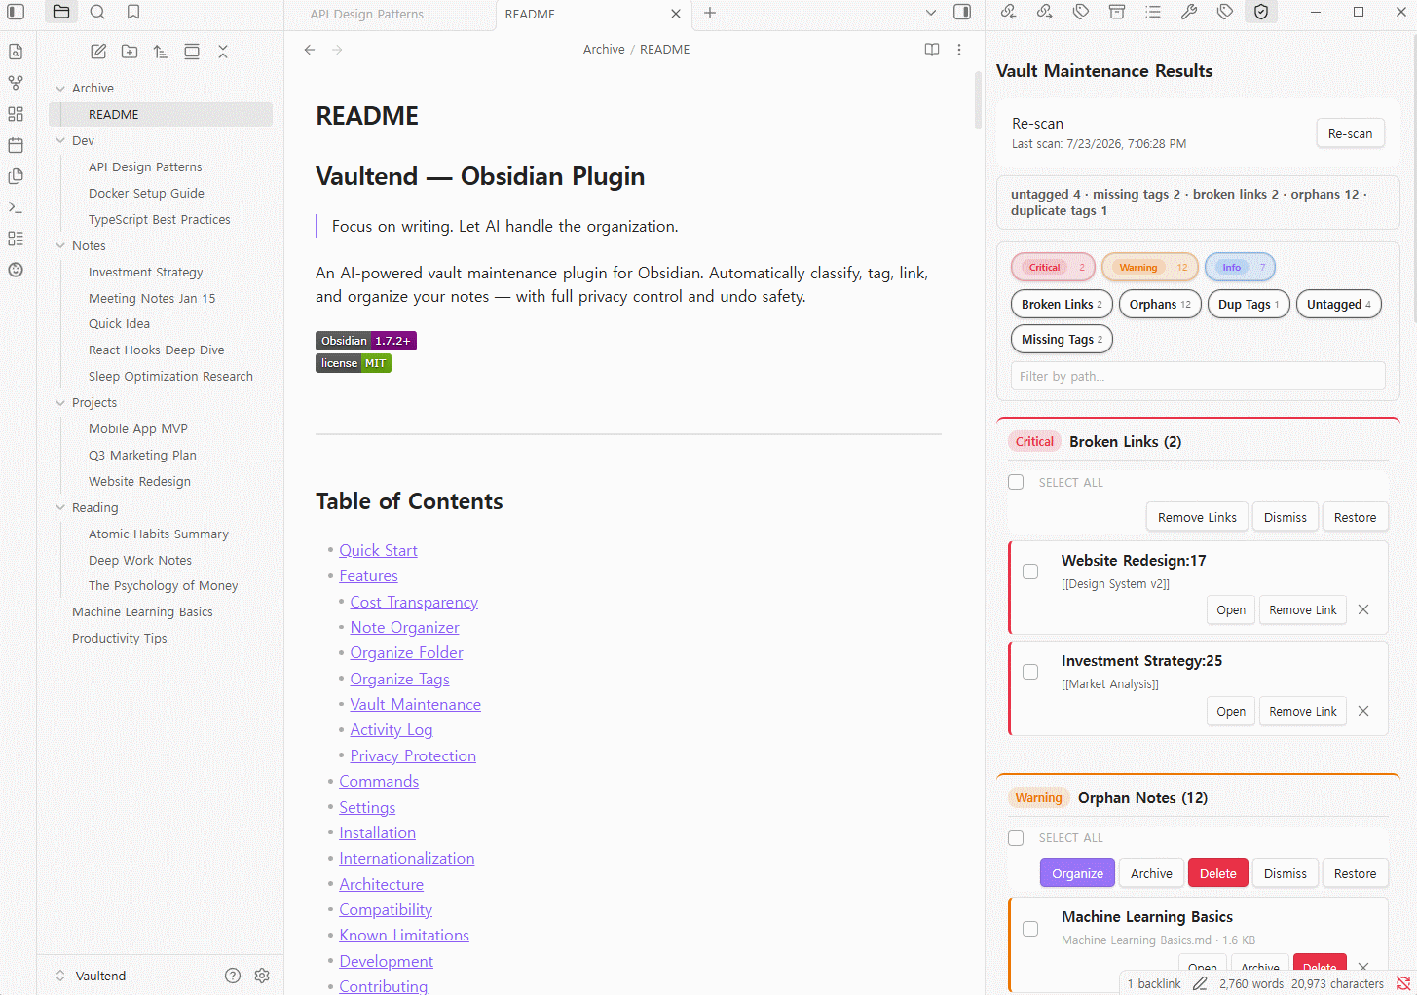Open the Q3 Marketing Plan note
The width and height of the screenshot is (1417, 995).
pos(142,456)
